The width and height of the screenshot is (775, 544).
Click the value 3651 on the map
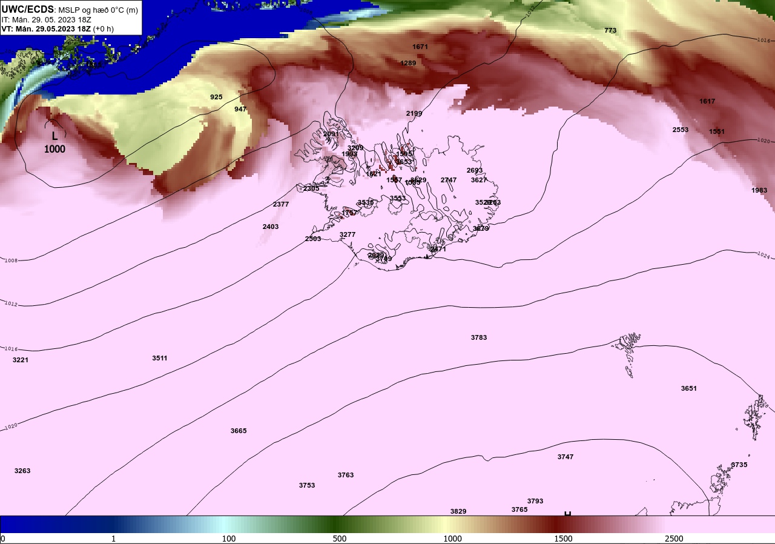[689, 388]
